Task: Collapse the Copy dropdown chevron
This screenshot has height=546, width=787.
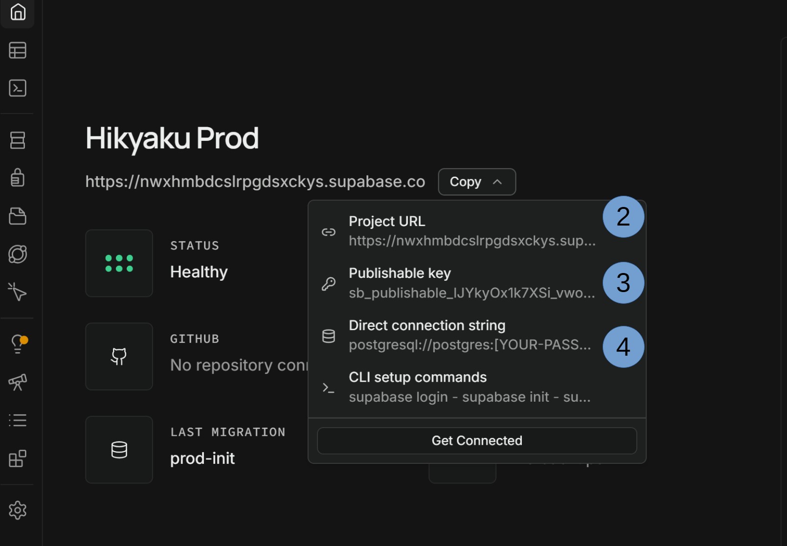Action: click(497, 182)
